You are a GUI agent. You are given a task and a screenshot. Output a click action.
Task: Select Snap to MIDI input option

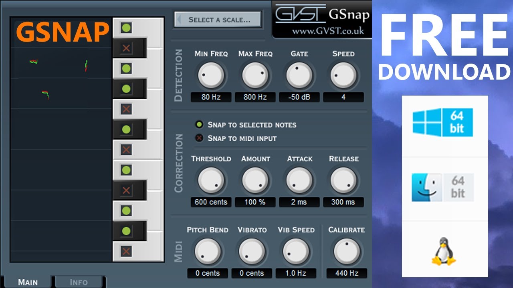(236, 138)
